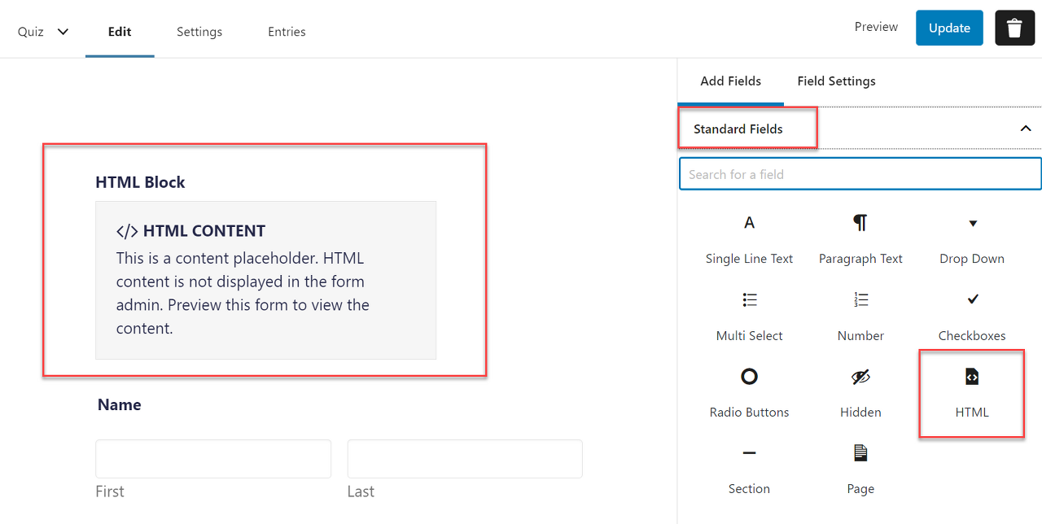Add a Drop Down field
This screenshot has width=1042, height=524.
pyautogui.click(x=972, y=239)
